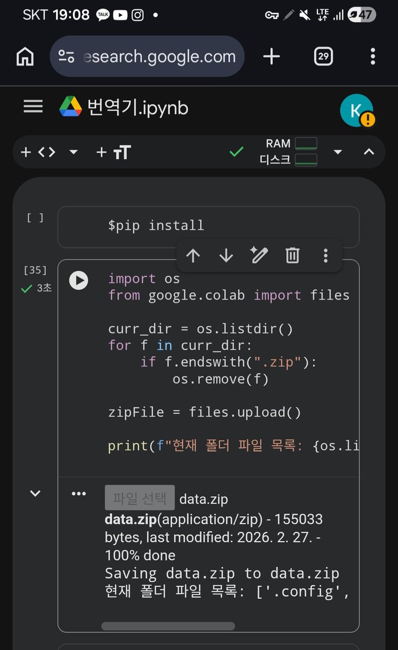Move cell up with the up arrow
Screen dimensions: 398x650
click(193, 255)
